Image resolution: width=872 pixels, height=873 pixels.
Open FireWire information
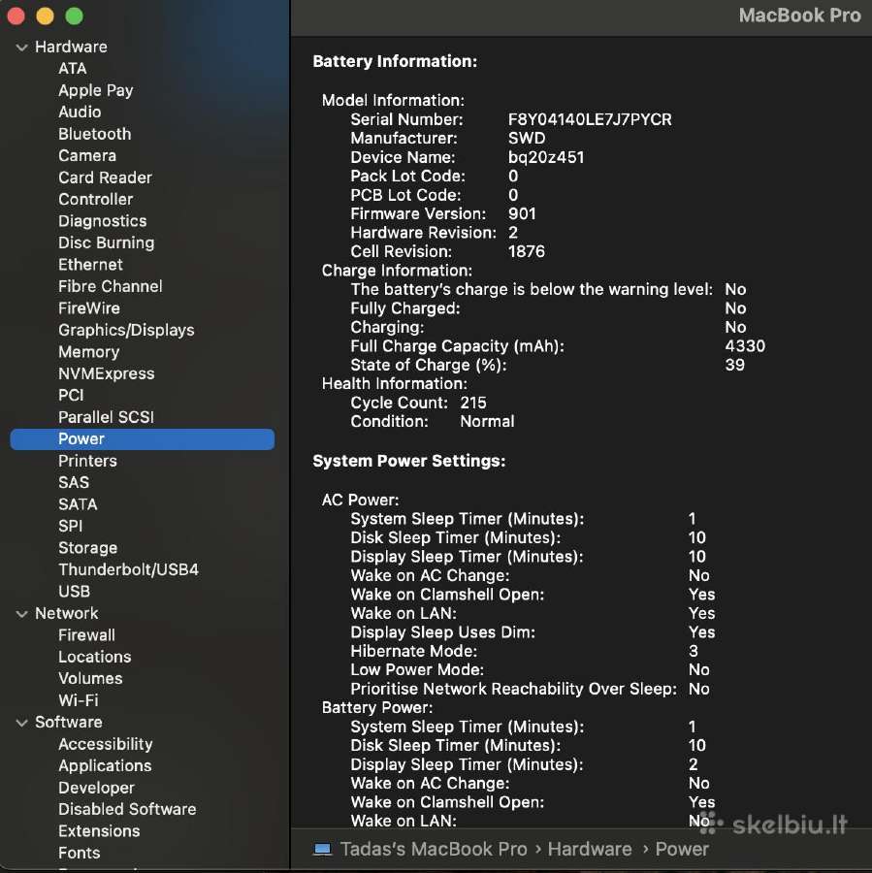pos(89,307)
